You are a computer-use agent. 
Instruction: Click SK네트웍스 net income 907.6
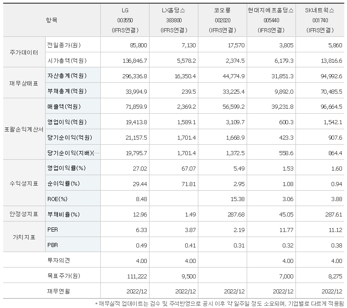(335, 137)
